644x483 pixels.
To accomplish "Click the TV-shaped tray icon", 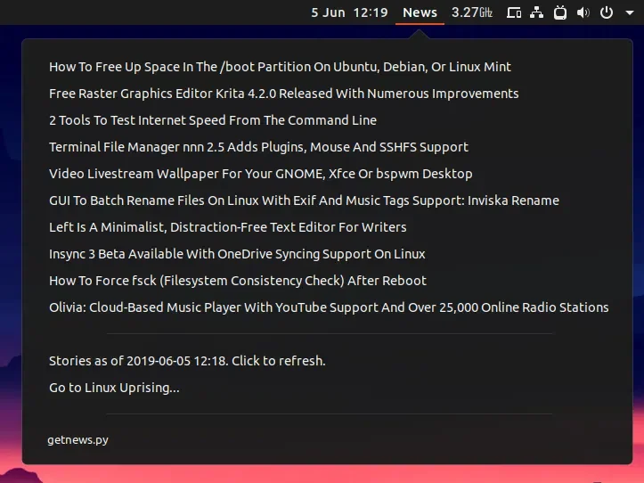I will click(559, 12).
